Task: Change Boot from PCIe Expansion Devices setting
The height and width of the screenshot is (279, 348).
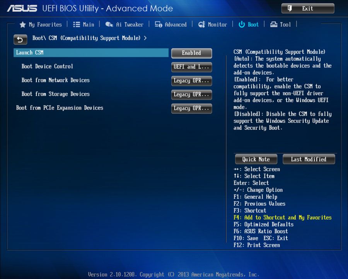Action: [191, 108]
